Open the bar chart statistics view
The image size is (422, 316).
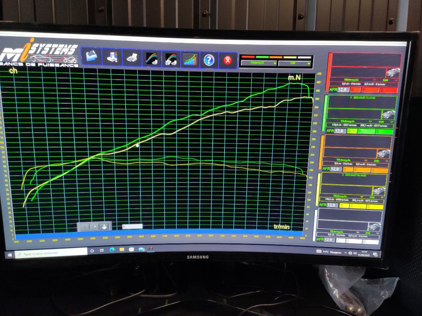tap(190, 60)
